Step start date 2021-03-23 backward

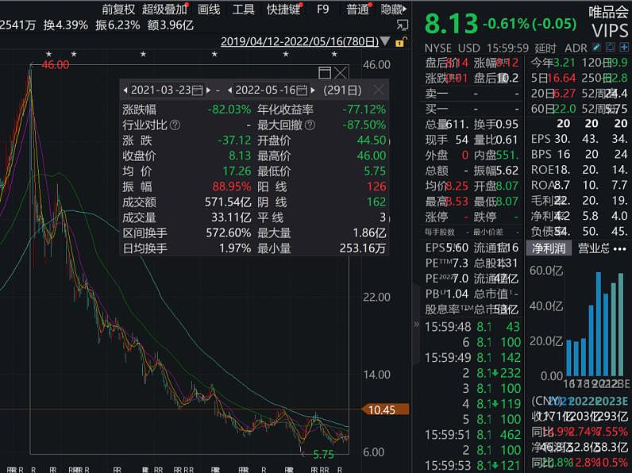point(125,90)
